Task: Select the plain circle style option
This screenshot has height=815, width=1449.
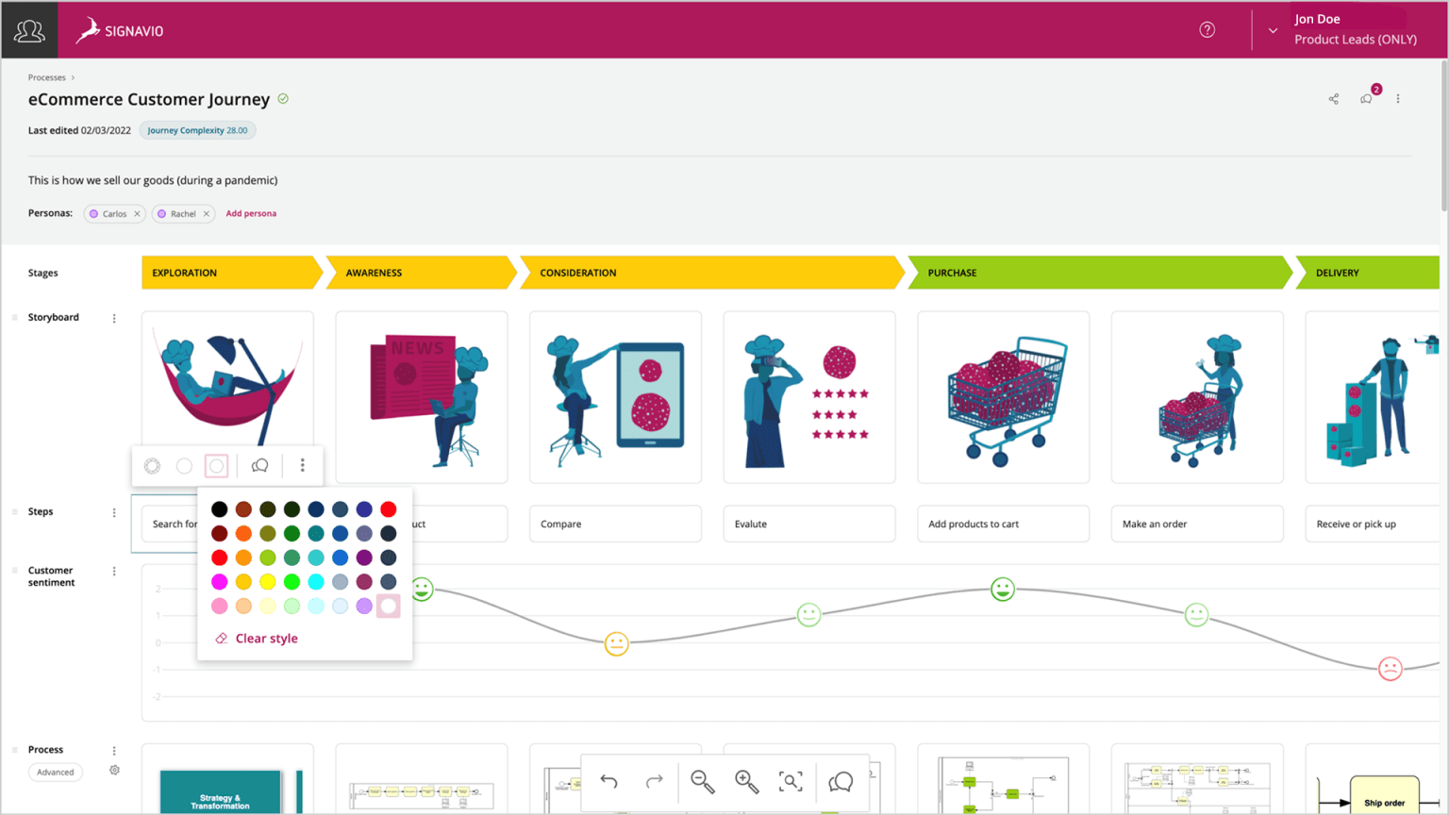Action: [x=184, y=465]
